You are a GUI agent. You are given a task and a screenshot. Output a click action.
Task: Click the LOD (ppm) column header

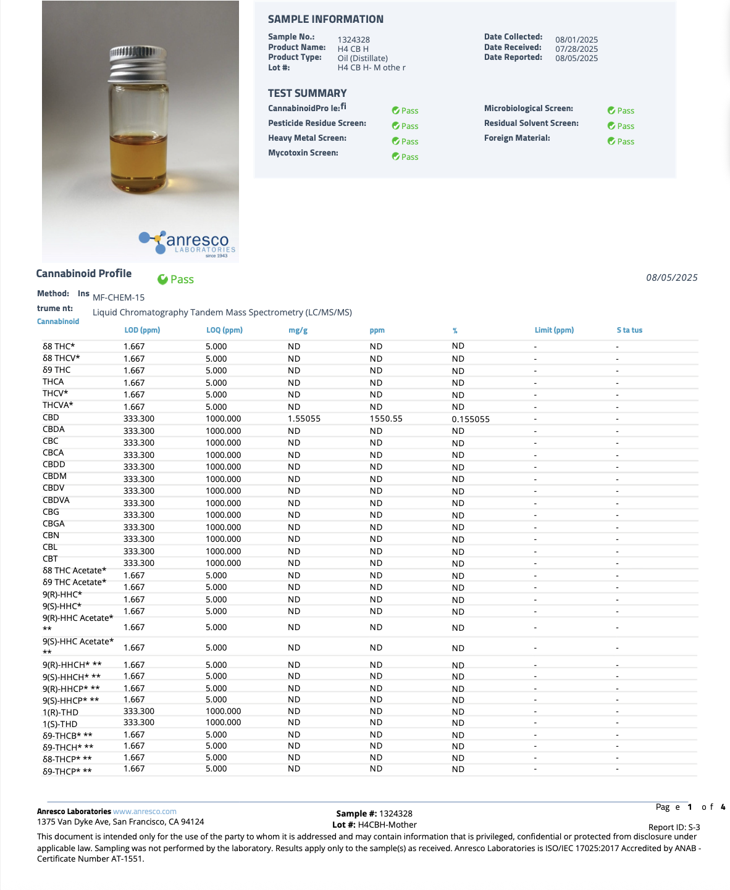point(142,330)
